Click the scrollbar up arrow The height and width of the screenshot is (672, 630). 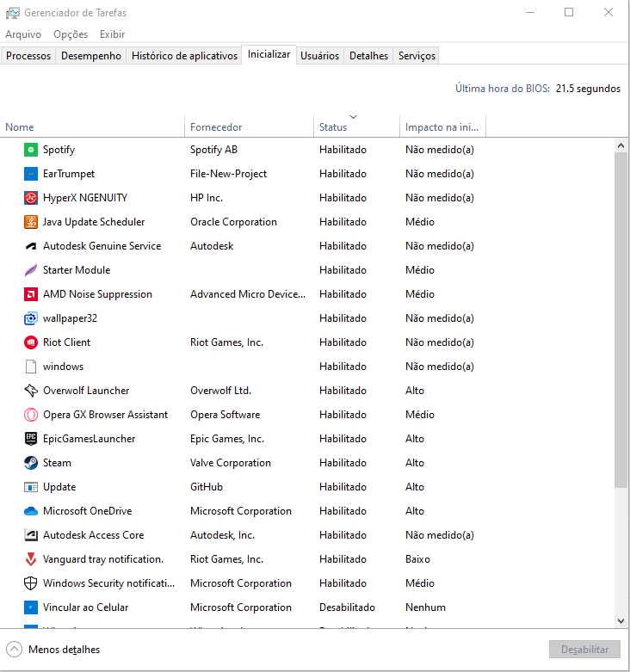[621, 145]
